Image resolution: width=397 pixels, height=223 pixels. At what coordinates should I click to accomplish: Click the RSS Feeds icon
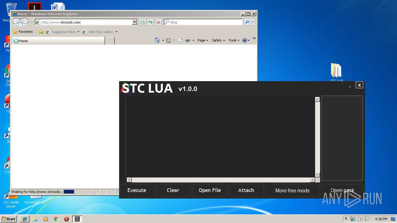click(x=168, y=40)
